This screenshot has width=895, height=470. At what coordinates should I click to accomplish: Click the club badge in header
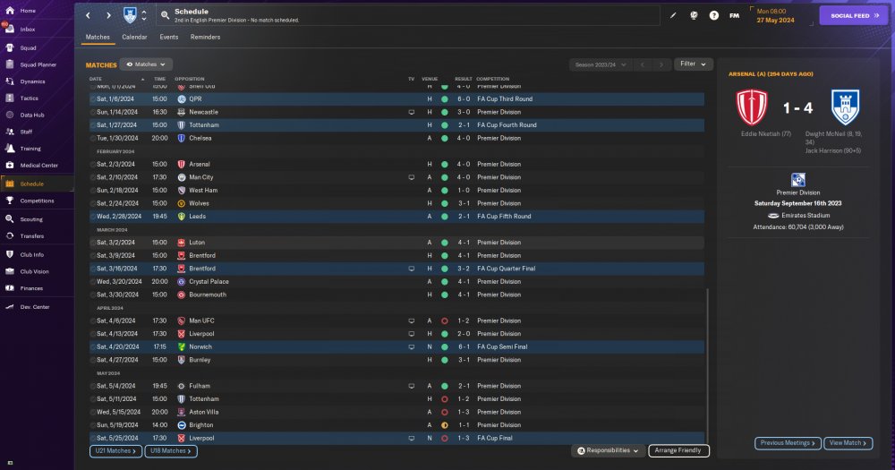click(130, 15)
